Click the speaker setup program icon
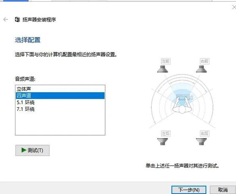The width and height of the screenshot is (236, 194). click(18, 20)
